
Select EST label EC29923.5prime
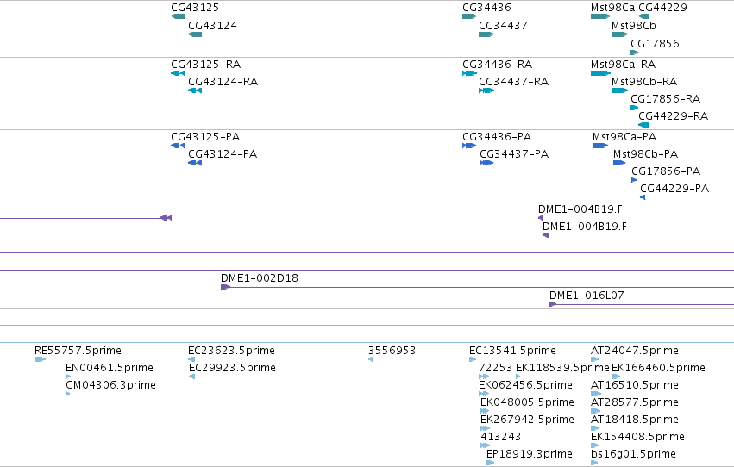pos(233,368)
